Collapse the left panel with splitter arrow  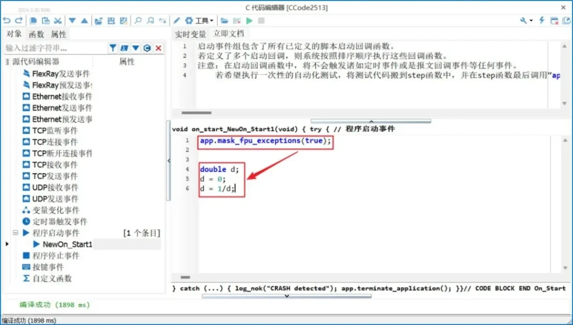(169, 161)
